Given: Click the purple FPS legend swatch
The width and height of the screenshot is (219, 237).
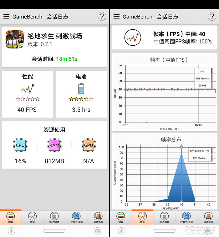Looking at the screenshot, I should 211,71.
